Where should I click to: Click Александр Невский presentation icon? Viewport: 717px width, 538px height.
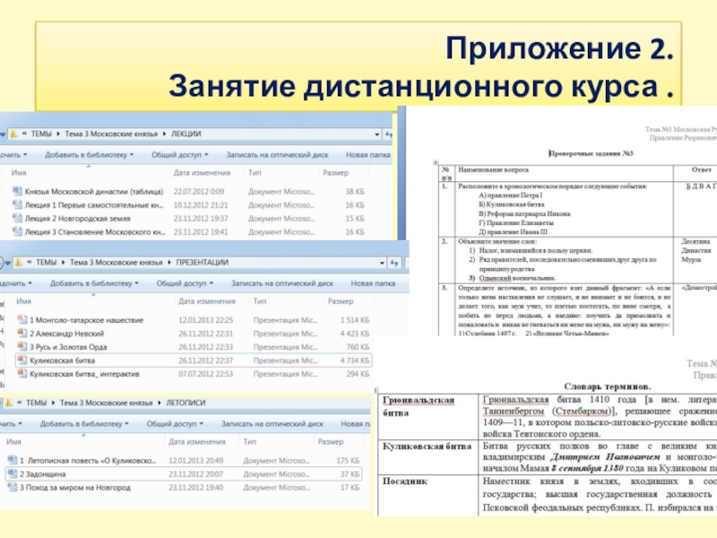pyautogui.click(x=22, y=333)
